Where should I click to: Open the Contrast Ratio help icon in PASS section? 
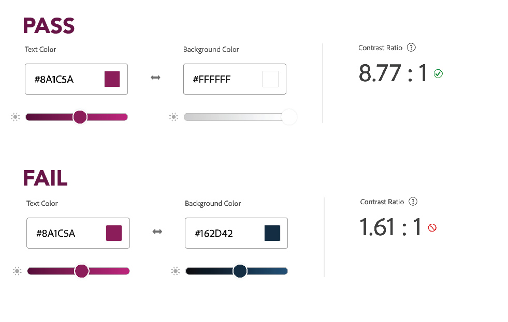[411, 48]
